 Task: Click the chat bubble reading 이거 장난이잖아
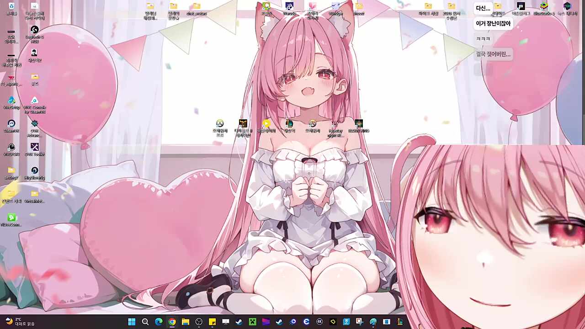[493, 23]
